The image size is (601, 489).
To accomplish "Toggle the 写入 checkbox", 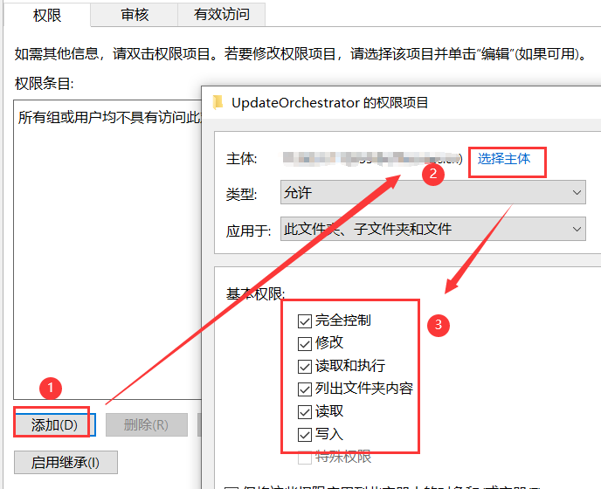I will point(305,435).
